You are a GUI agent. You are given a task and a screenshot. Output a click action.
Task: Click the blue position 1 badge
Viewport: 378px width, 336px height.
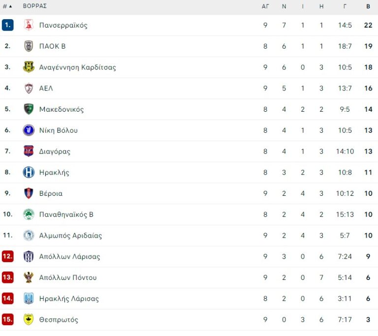tap(7, 25)
